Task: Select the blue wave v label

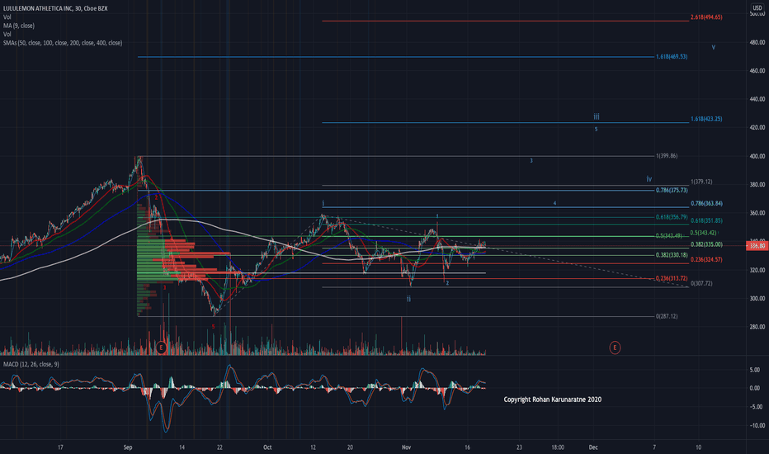Action: pyautogui.click(x=714, y=48)
